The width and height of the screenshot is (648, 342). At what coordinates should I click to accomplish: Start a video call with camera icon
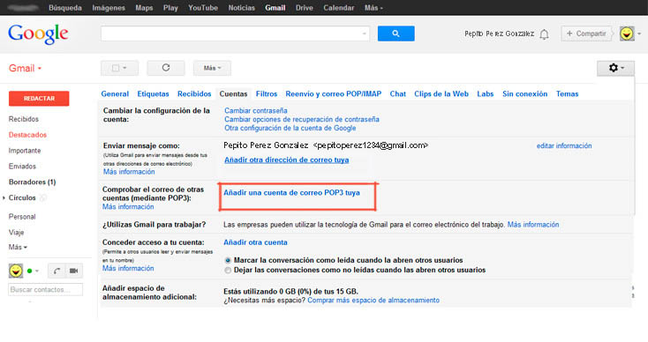[73, 271]
